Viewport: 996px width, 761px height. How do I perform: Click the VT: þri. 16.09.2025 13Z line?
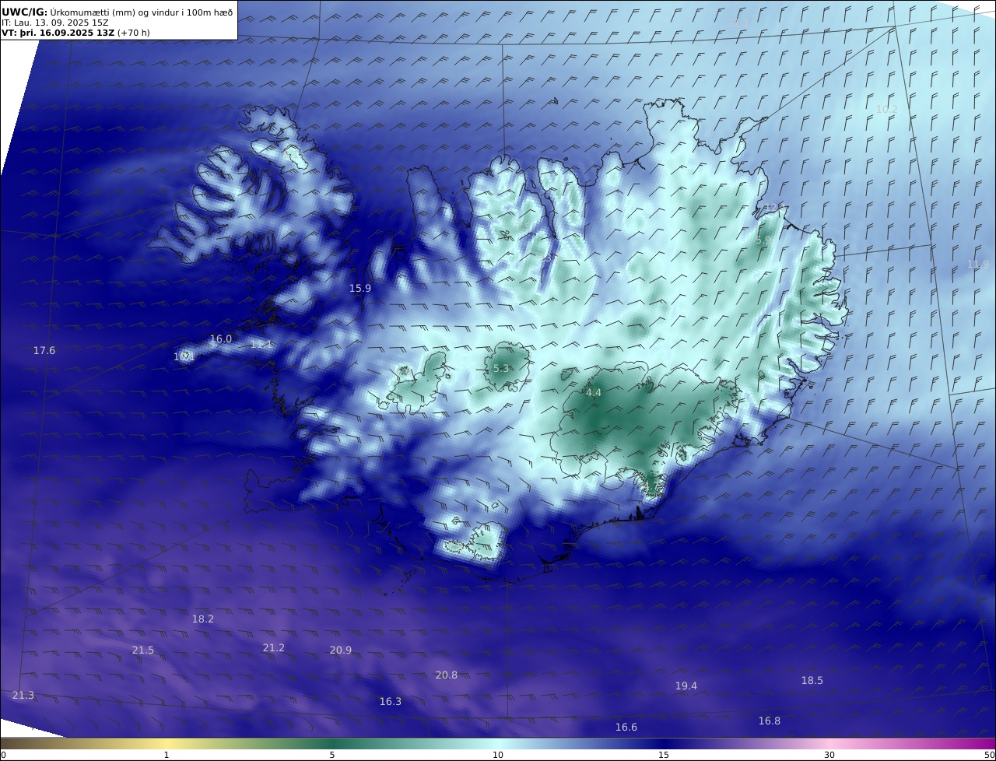(x=75, y=33)
